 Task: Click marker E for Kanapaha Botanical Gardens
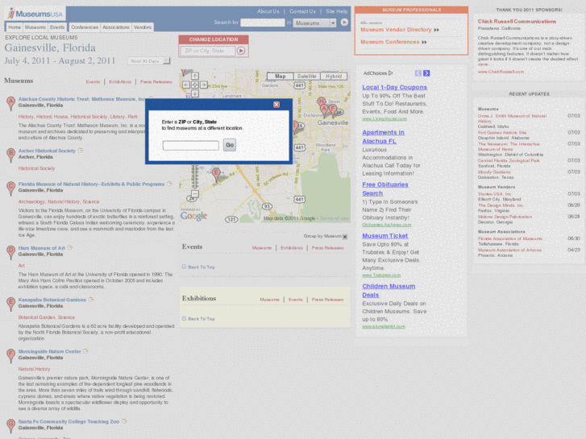pos(10,304)
